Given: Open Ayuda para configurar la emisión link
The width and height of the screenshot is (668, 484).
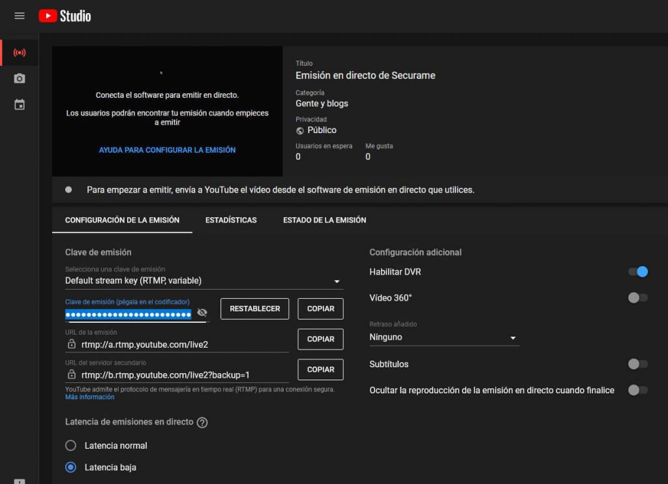Looking at the screenshot, I should pyautogui.click(x=167, y=150).
